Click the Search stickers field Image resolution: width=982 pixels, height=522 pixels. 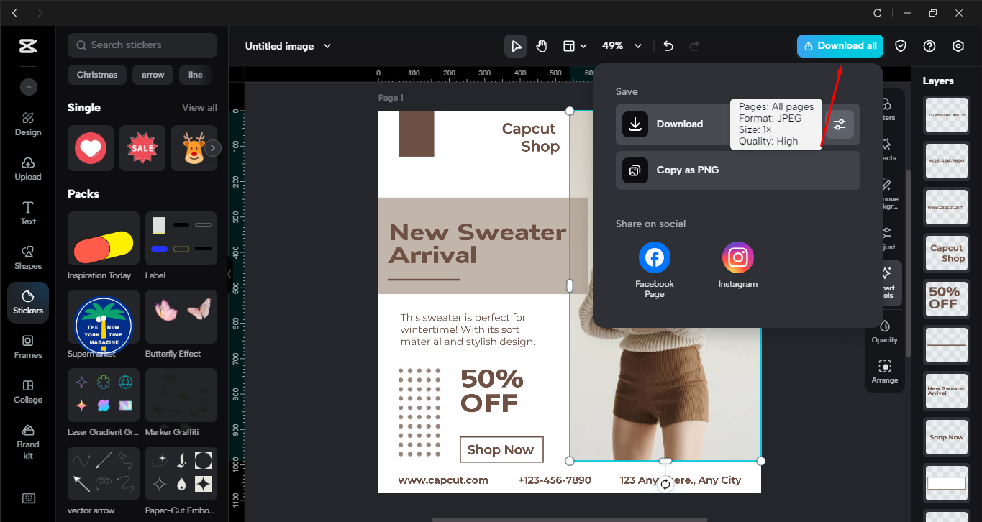point(142,45)
